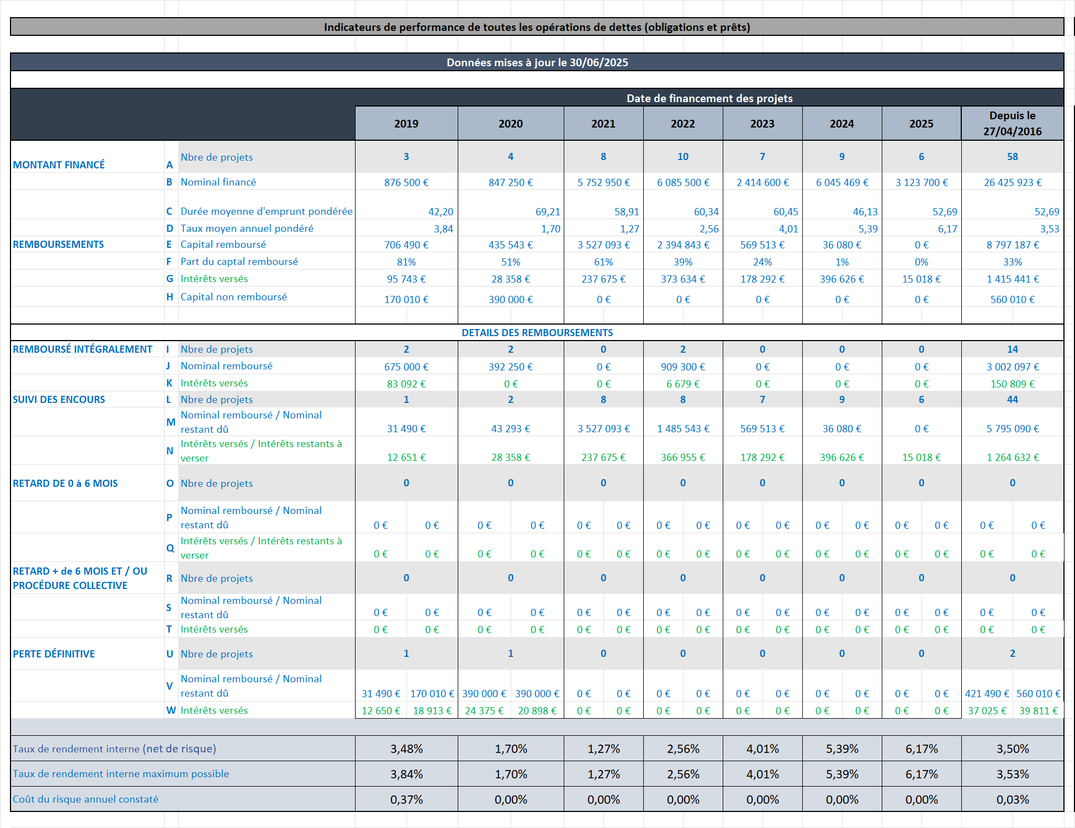
Task: Click the 2019 column header
Action: coord(406,124)
